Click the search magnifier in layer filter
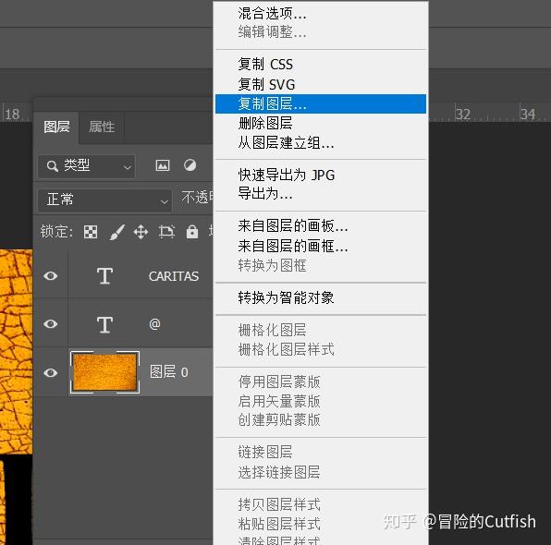The height and width of the screenshot is (545, 551). pyautogui.click(x=53, y=166)
